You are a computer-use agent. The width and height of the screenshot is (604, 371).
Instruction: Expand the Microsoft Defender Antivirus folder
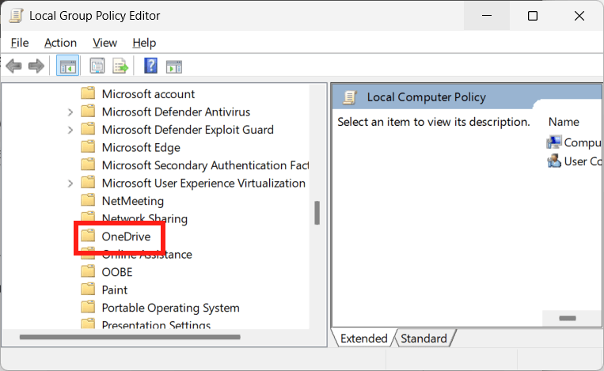click(x=71, y=112)
